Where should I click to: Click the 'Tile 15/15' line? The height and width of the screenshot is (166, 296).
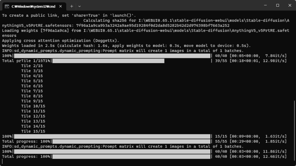click(33, 131)
